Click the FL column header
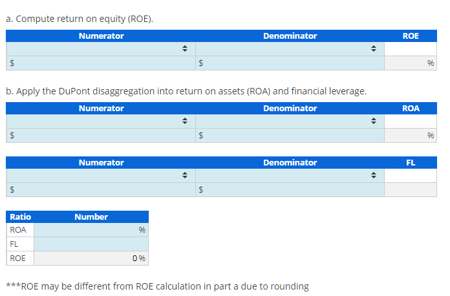Viewport: 450px width, 296px height. pyautogui.click(x=411, y=163)
